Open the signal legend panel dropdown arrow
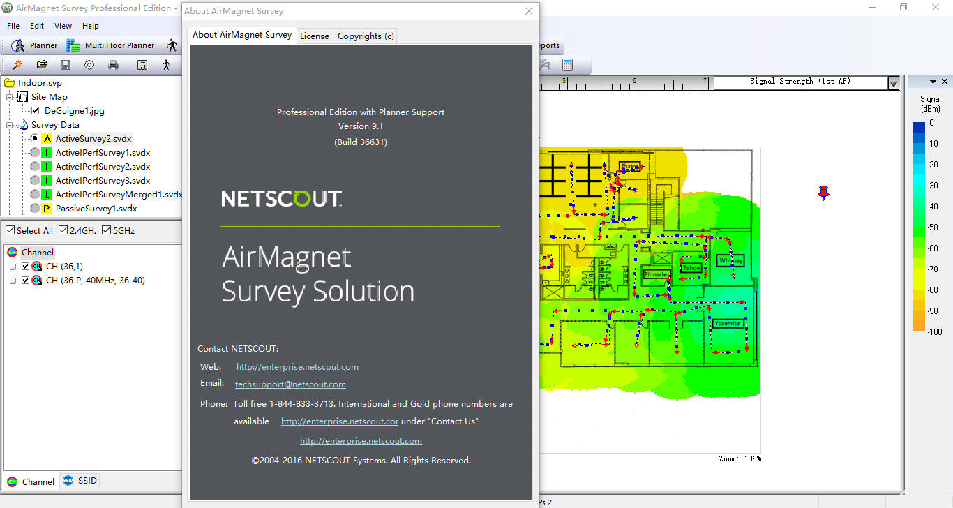Image resolution: width=953 pixels, height=508 pixels. [x=933, y=82]
